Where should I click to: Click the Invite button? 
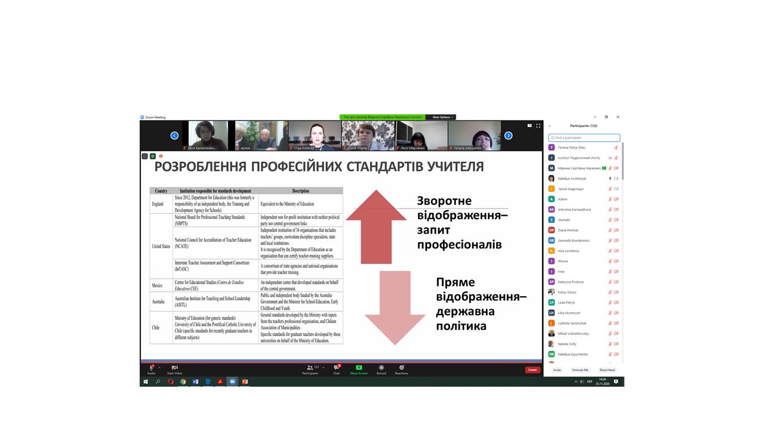pyautogui.click(x=557, y=370)
